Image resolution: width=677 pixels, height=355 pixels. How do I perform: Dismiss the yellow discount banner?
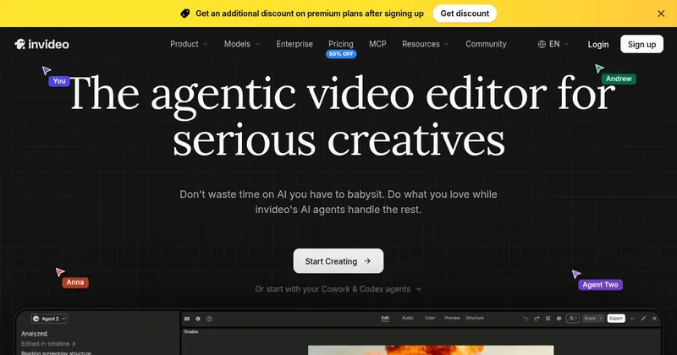661,14
